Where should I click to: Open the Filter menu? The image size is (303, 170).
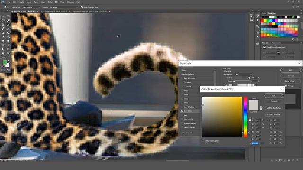50,2
